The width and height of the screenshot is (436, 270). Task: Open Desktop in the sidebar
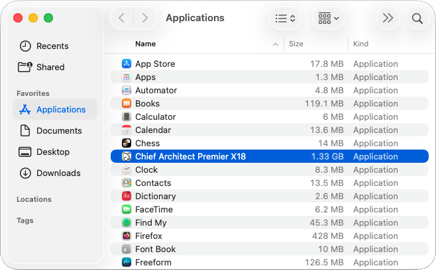44,152
